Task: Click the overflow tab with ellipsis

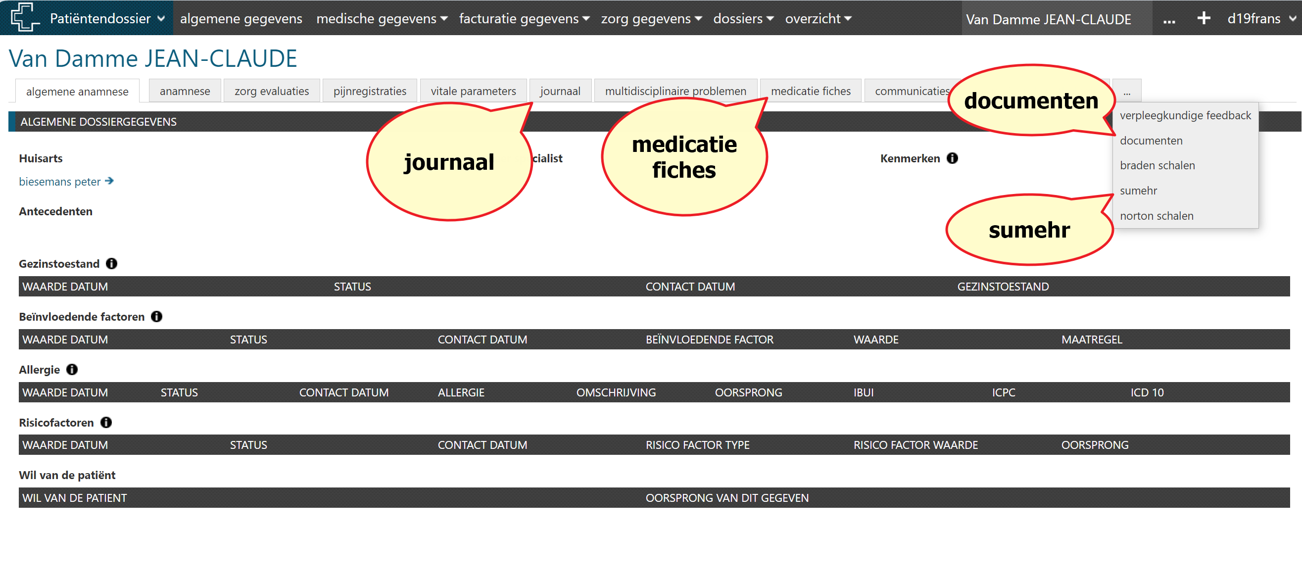Action: point(1127,92)
